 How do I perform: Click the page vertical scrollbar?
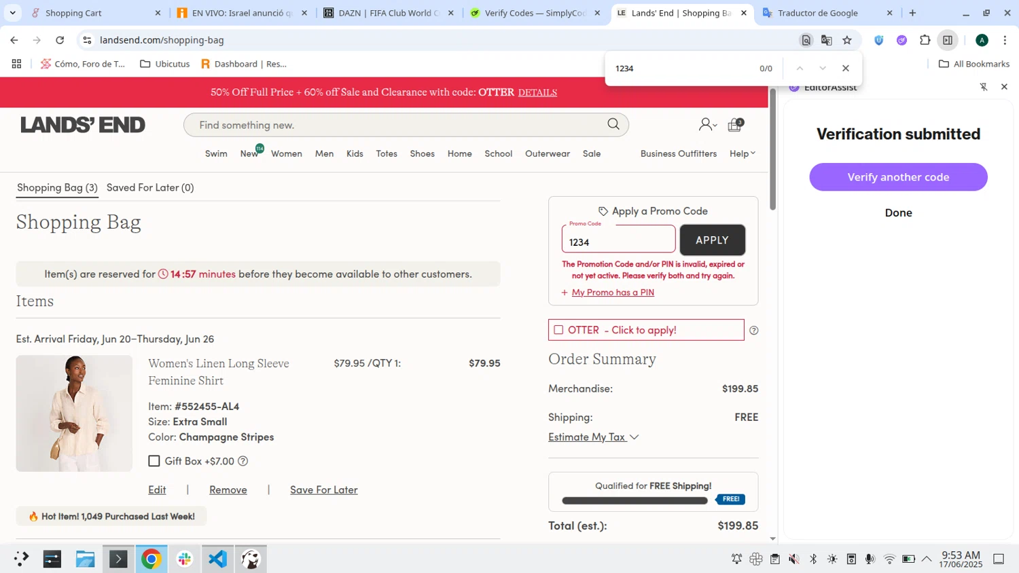tap(772, 148)
